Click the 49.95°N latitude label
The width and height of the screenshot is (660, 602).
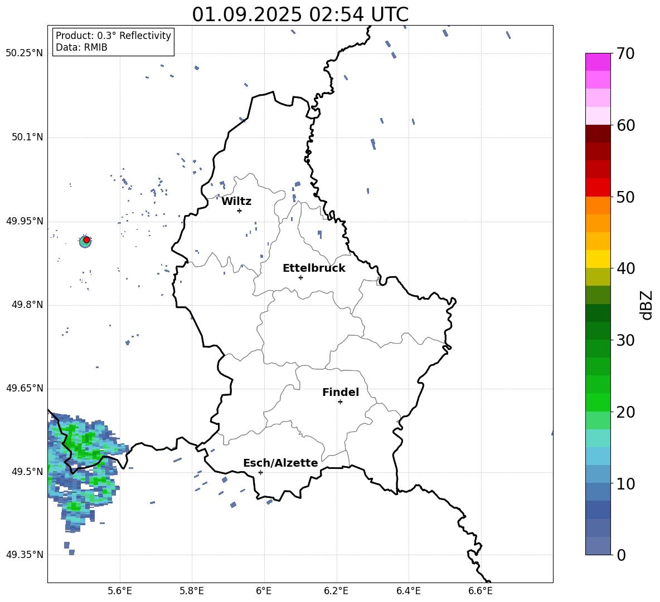25,221
